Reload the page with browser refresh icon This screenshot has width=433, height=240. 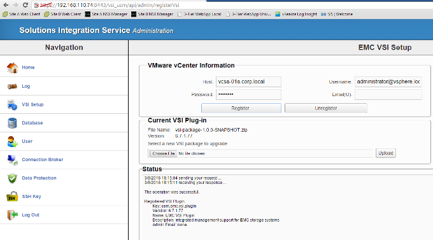point(25,5)
